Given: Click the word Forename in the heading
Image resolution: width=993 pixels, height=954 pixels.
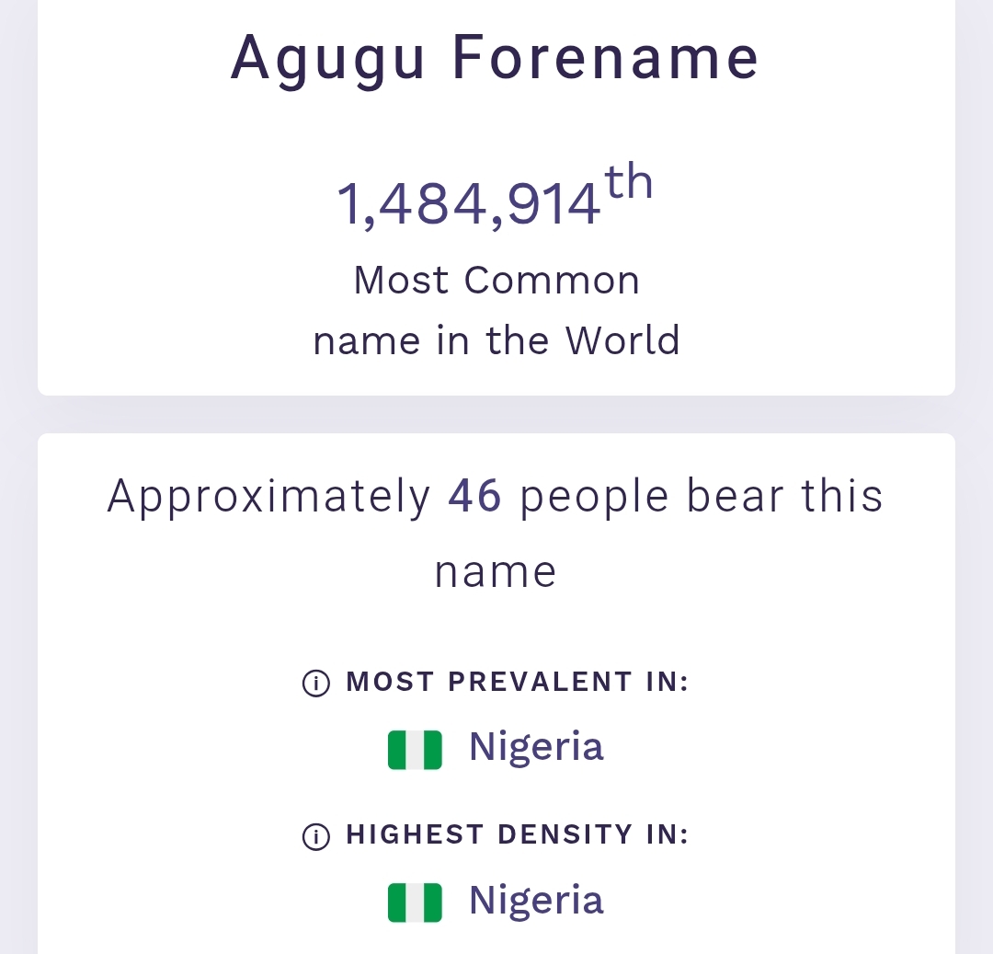Looking at the screenshot, I should pos(605,57).
